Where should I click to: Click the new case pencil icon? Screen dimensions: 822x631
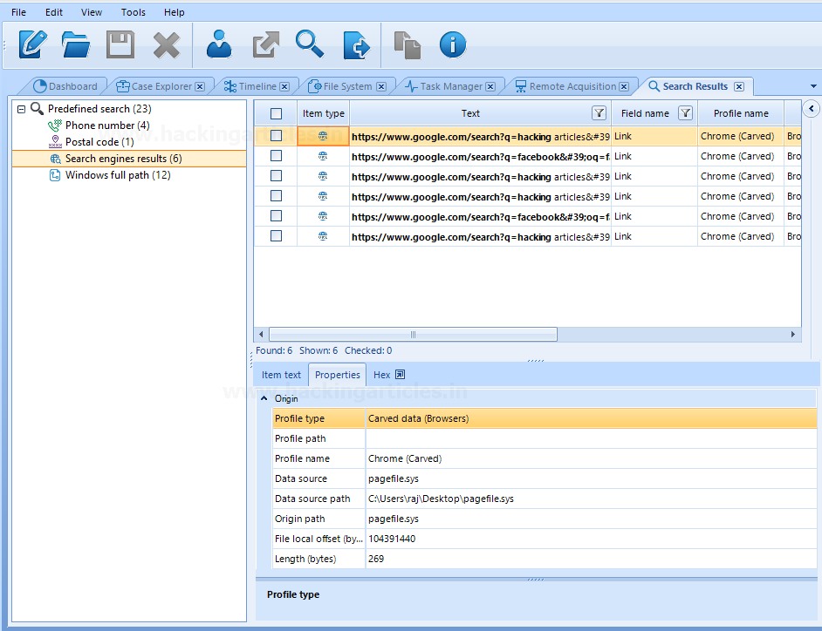coord(32,44)
